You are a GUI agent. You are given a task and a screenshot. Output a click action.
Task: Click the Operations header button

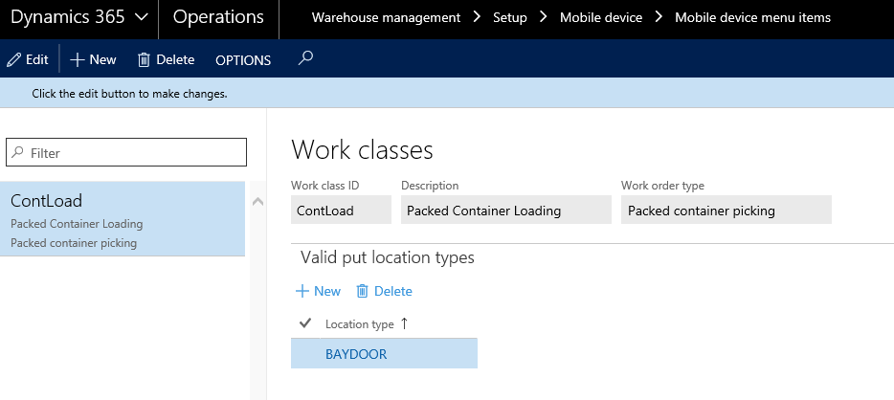coord(218,18)
